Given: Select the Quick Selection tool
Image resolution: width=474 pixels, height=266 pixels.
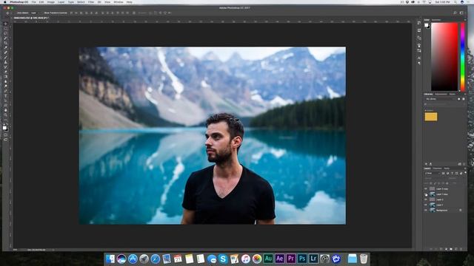Looking at the screenshot, I should tap(6, 38).
